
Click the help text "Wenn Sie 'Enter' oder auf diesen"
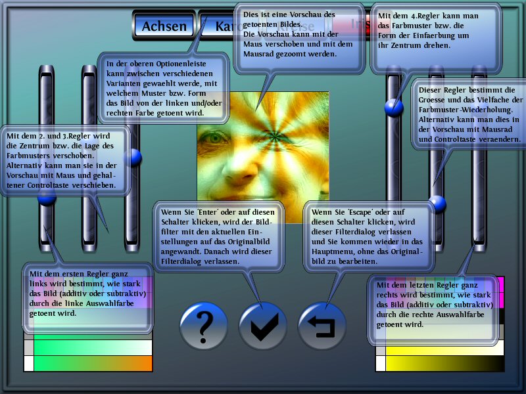coord(218,212)
